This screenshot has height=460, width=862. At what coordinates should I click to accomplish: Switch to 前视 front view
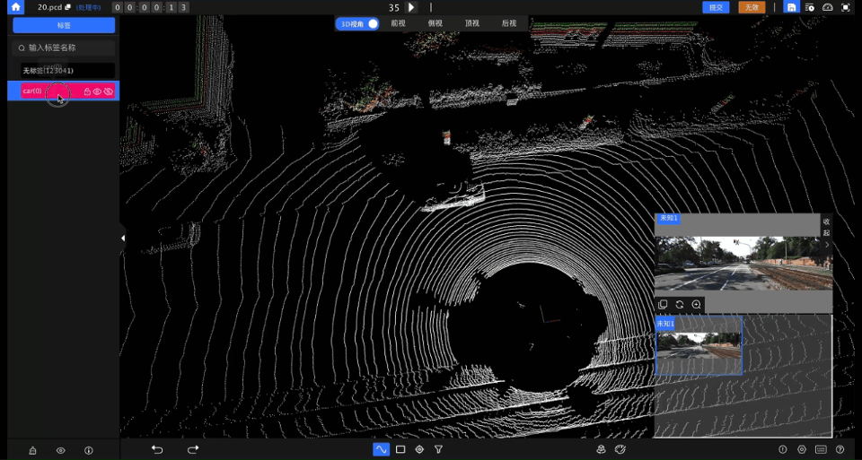(x=399, y=23)
